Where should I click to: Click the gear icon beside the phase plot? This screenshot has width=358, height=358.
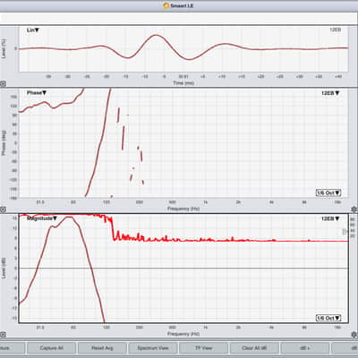coord(354,209)
